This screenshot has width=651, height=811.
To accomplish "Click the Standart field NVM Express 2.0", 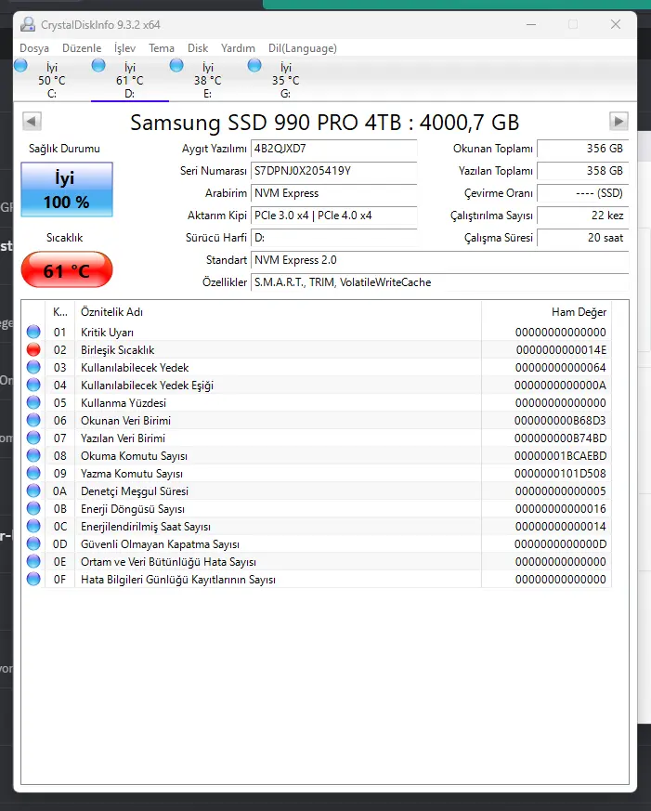I will pos(439,259).
